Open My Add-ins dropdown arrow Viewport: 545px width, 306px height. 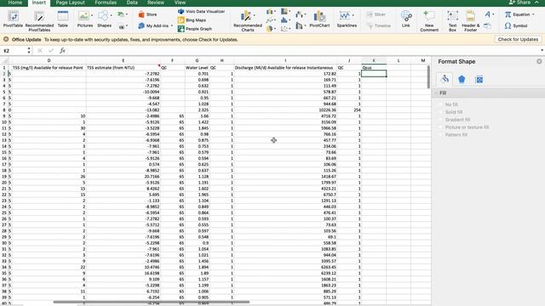(x=172, y=26)
